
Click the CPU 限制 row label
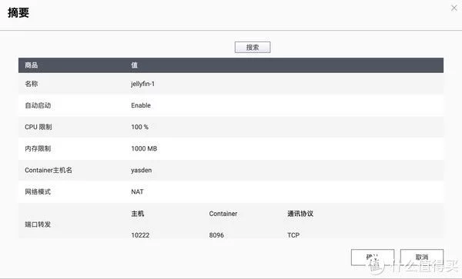click(x=38, y=127)
